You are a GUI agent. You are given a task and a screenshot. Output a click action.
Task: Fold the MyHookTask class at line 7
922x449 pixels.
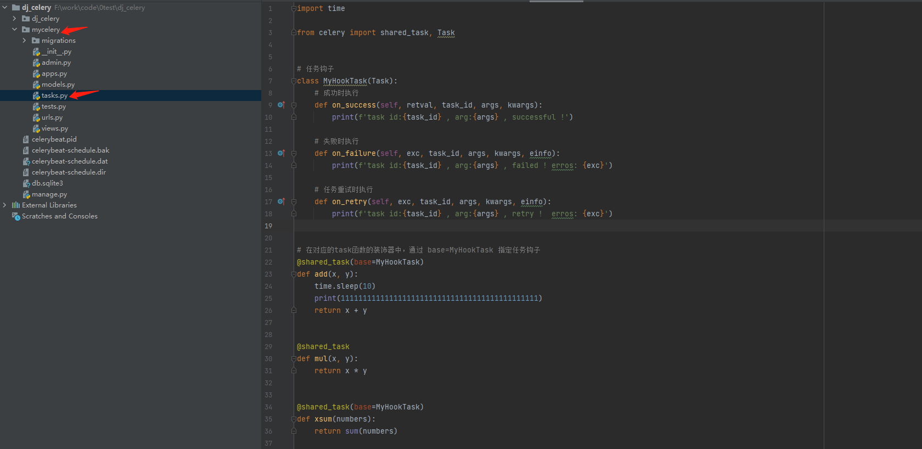point(294,81)
